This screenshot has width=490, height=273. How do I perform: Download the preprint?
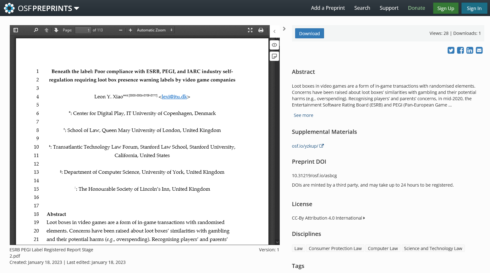[x=310, y=33]
